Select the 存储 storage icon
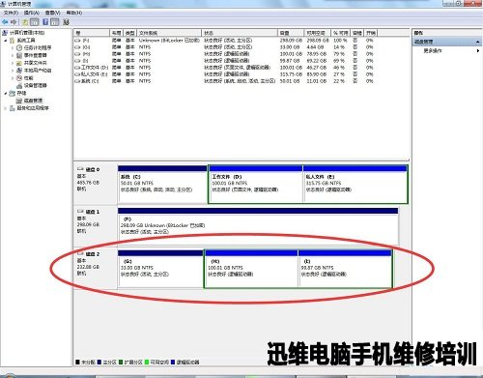Viewport: 483px width, 378px height. point(13,93)
